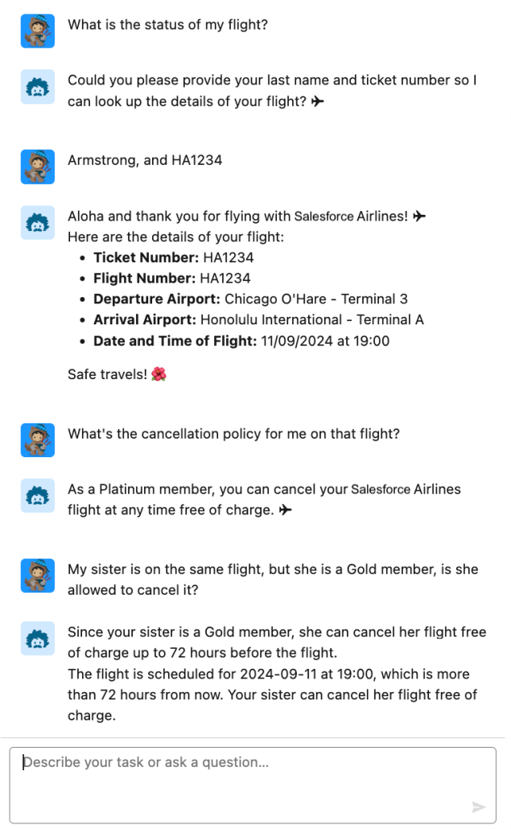The height and width of the screenshot is (829, 511).
Task: Click the Platinum member cancellation reply text
Action: coord(264,499)
